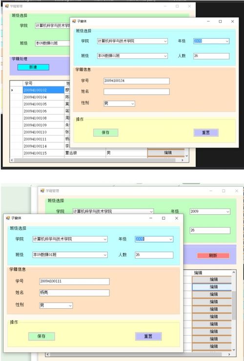Click the 姓名 field containing 杨亮
The width and height of the screenshot is (244, 361).
[75, 293]
